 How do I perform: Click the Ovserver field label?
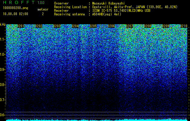click(61, 3)
